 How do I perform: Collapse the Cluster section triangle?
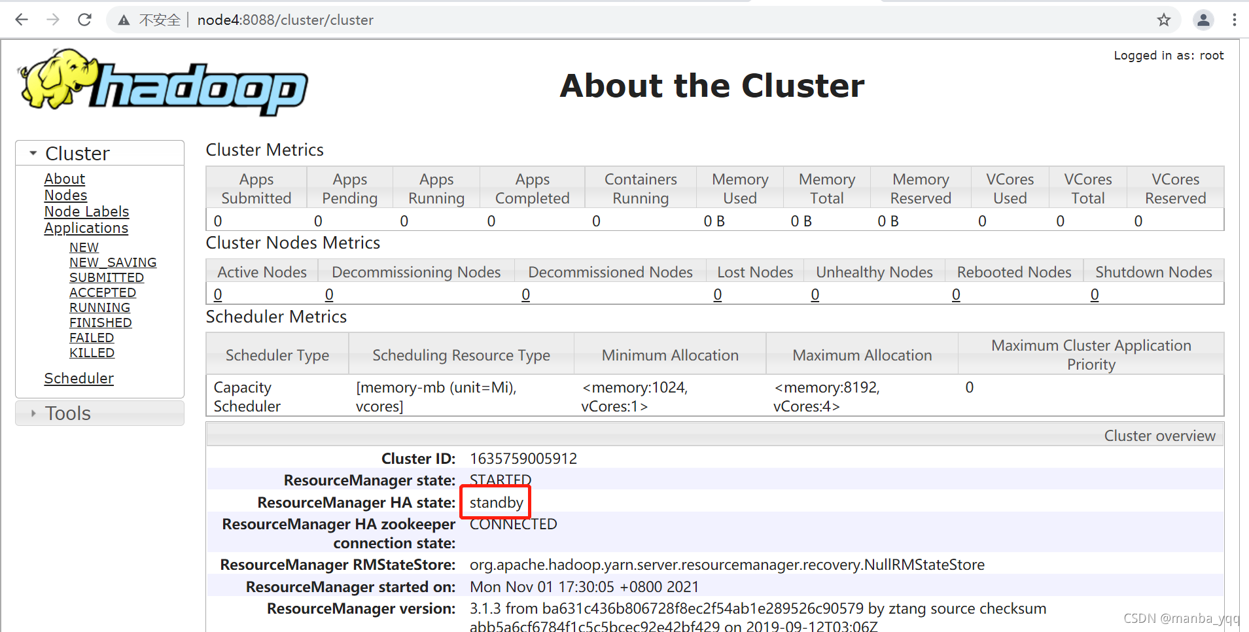(33, 153)
